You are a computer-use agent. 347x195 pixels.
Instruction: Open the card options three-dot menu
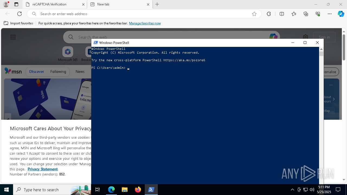tap(331, 85)
